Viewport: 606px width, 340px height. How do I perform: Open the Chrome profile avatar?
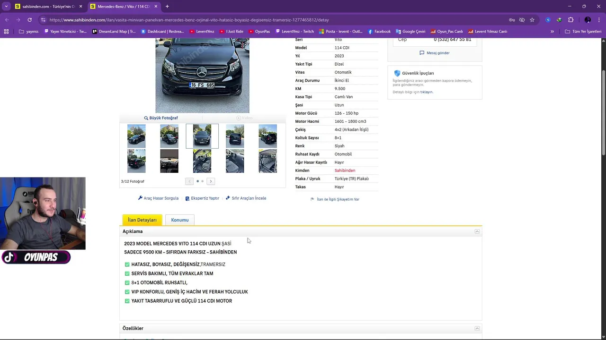click(588, 20)
